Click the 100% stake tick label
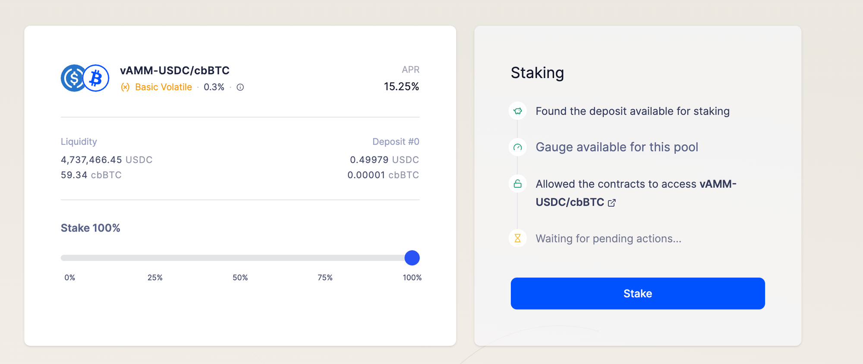 pos(412,278)
